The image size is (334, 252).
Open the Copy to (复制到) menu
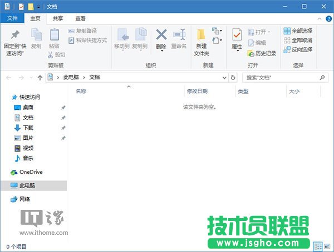pyautogui.click(x=140, y=39)
